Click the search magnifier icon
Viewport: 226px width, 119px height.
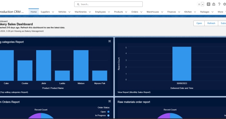pos(78,4)
